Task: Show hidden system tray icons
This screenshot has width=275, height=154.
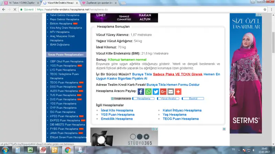Action: 239,150
